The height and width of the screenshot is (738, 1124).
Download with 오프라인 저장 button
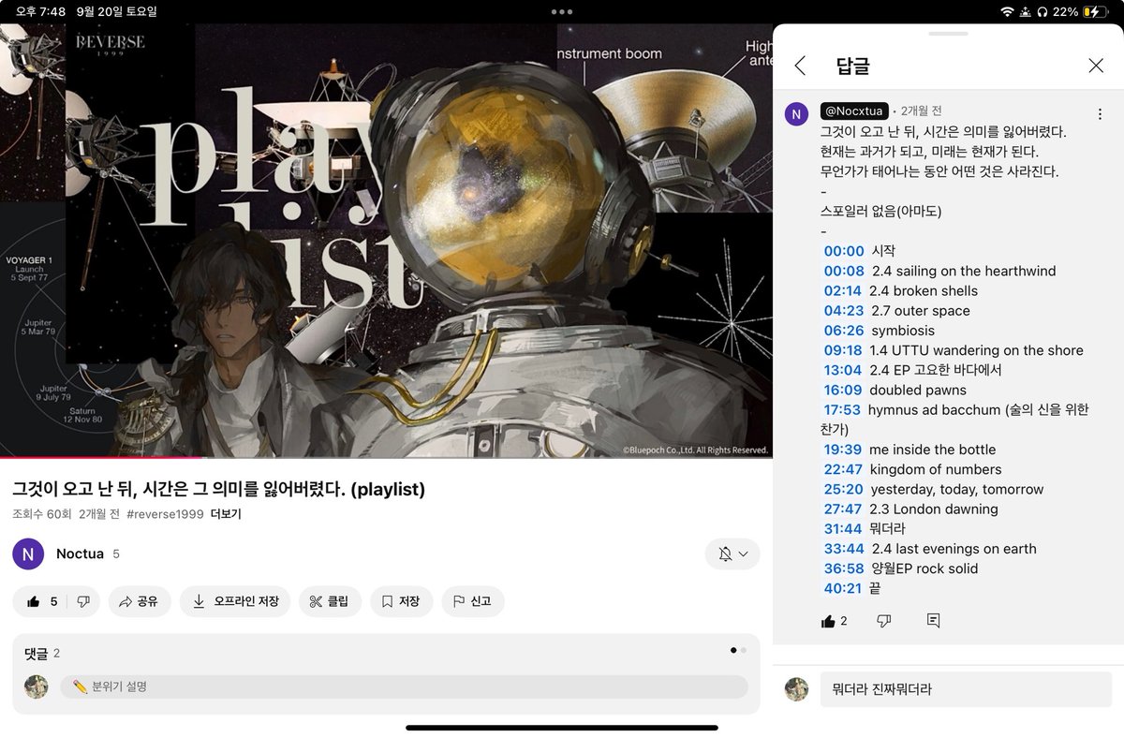coord(235,601)
